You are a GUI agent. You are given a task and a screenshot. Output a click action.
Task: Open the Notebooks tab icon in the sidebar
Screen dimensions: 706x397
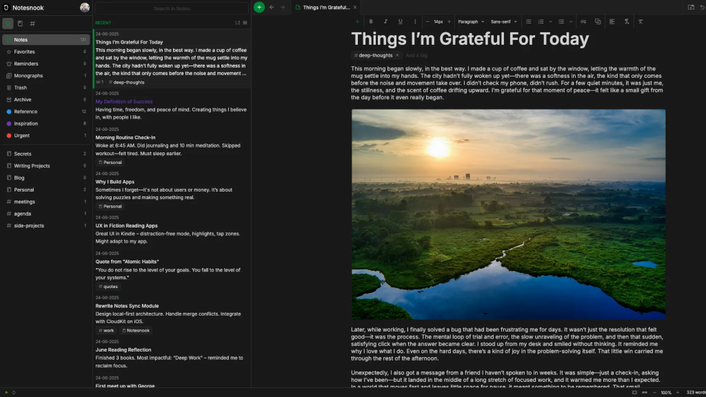(20, 23)
